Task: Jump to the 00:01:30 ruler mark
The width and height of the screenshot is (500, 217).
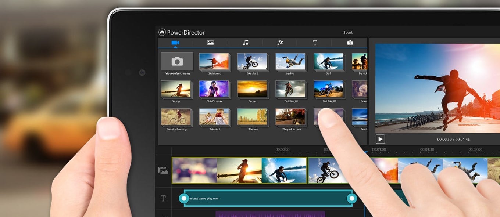Action: [x=427, y=149]
